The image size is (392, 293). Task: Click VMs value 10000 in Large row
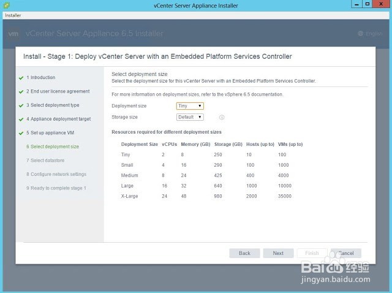tap(285, 186)
